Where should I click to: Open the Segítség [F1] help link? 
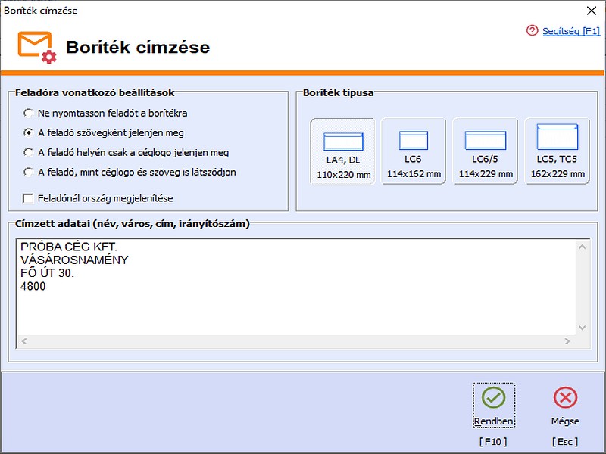[570, 31]
